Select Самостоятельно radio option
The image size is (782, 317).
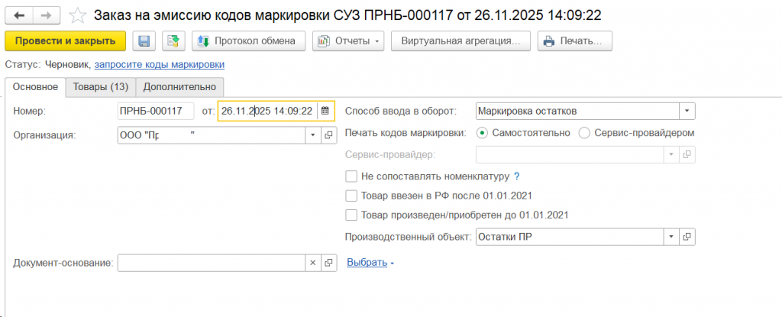point(482,133)
